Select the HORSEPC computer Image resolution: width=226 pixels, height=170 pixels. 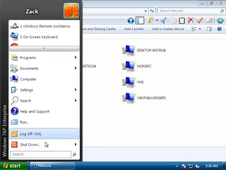coord(137,66)
